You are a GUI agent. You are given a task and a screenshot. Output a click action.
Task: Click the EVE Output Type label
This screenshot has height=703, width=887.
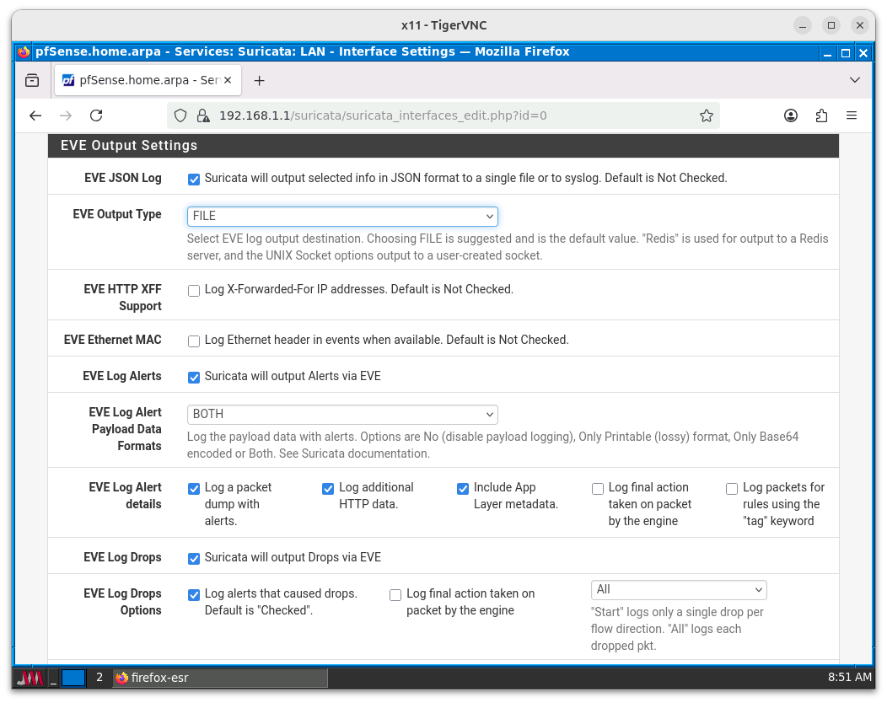click(x=117, y=214)
